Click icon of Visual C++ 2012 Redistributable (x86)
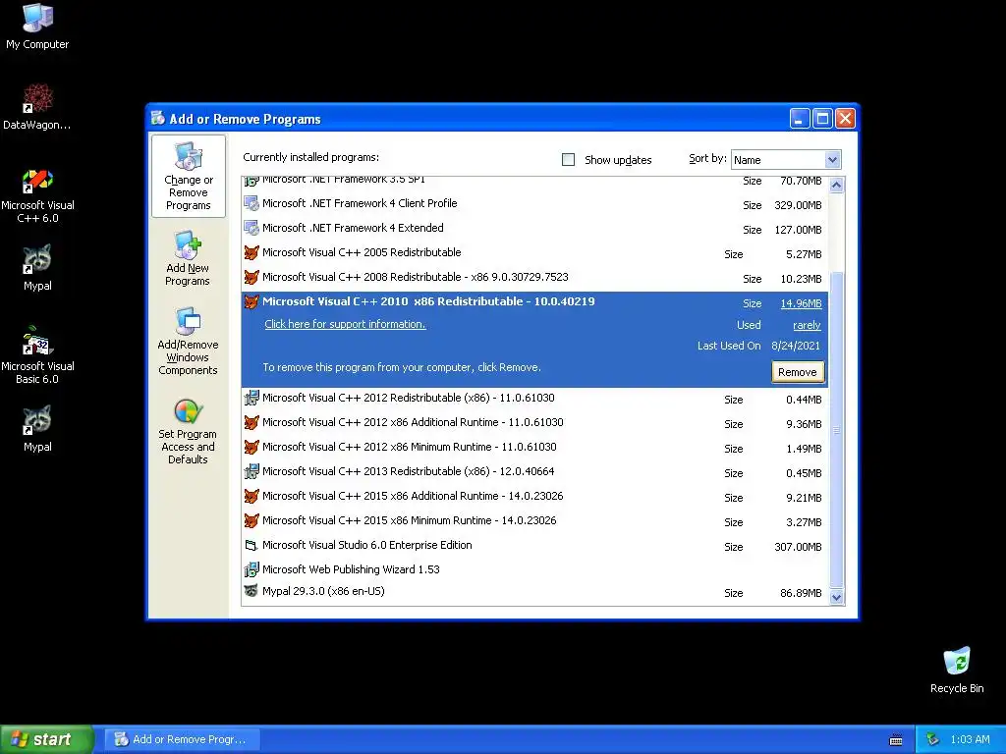 (251, 399)
